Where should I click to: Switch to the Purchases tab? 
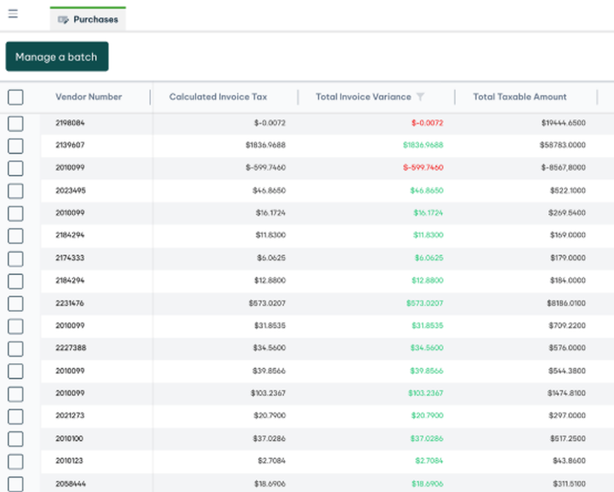pos(95,20)
